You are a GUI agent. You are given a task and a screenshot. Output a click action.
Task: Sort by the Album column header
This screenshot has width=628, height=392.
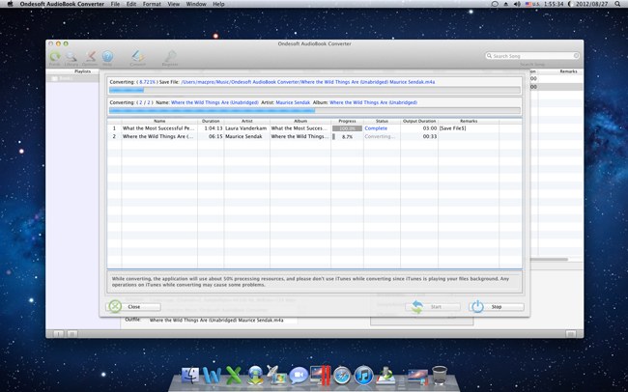coord(300,121)
